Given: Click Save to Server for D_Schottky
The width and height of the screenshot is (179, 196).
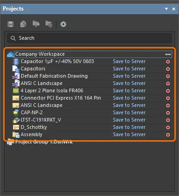Looking at the screenshot, I should pos(129,127).
